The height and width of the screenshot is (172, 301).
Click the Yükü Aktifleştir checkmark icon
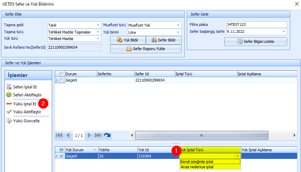9,112
